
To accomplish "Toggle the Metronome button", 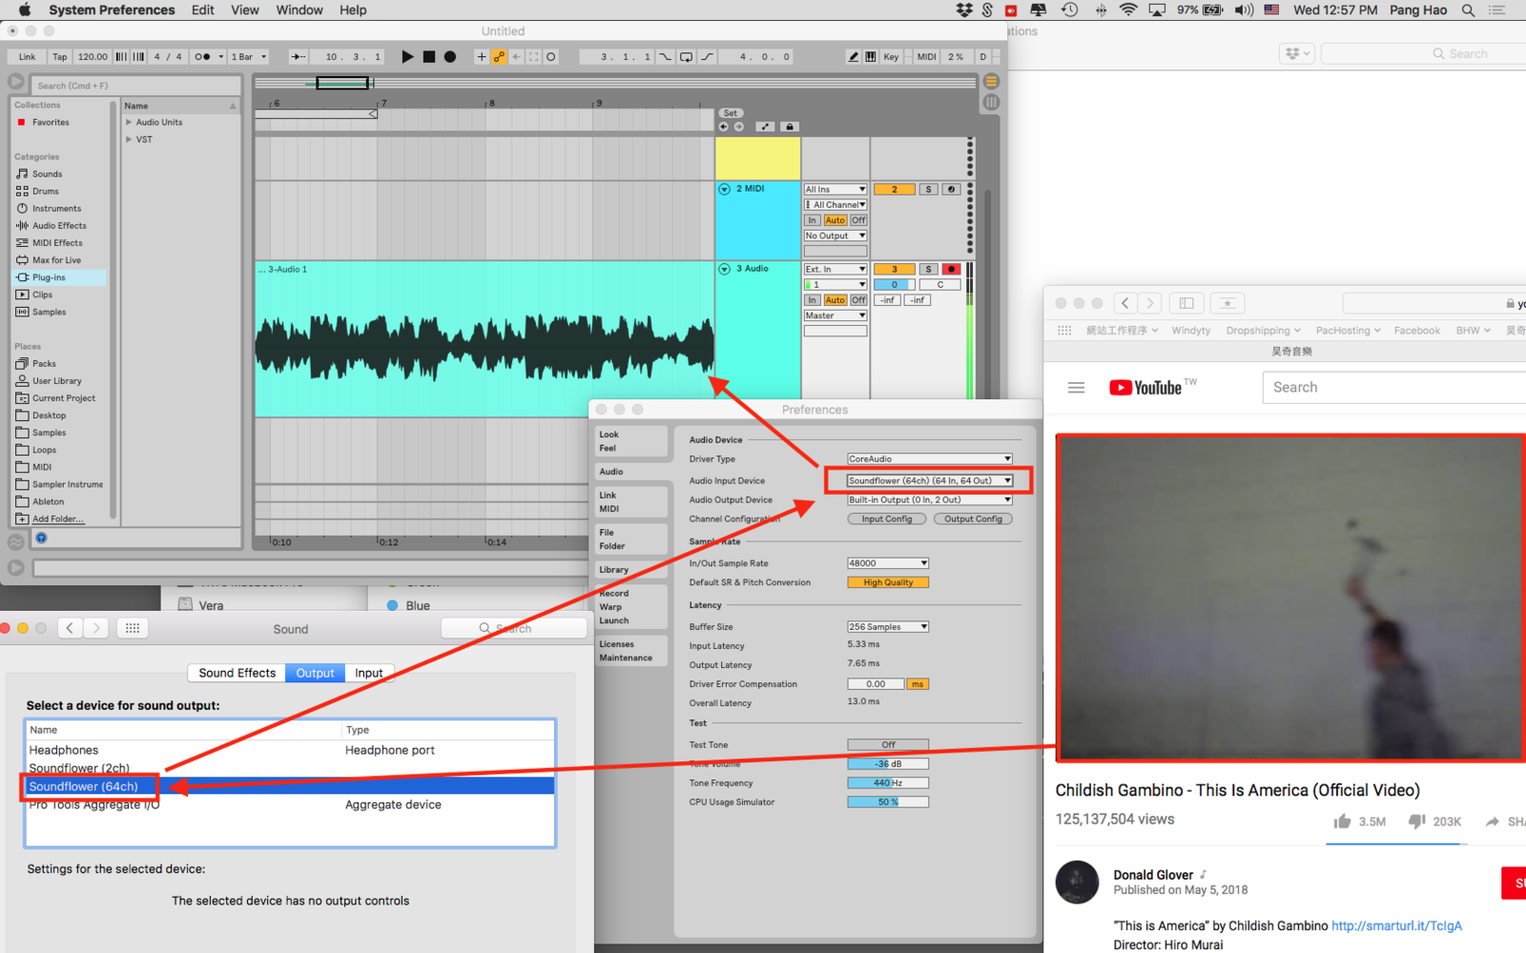I will point(202,57).
